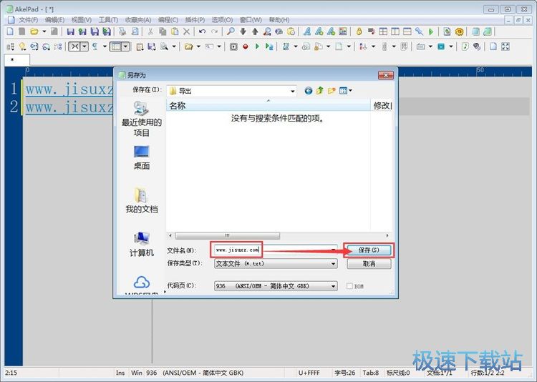Screen dimensions: 537x382
Task: Expand the Save in (保存在) folder dropdown
Action: pos(292,91)
